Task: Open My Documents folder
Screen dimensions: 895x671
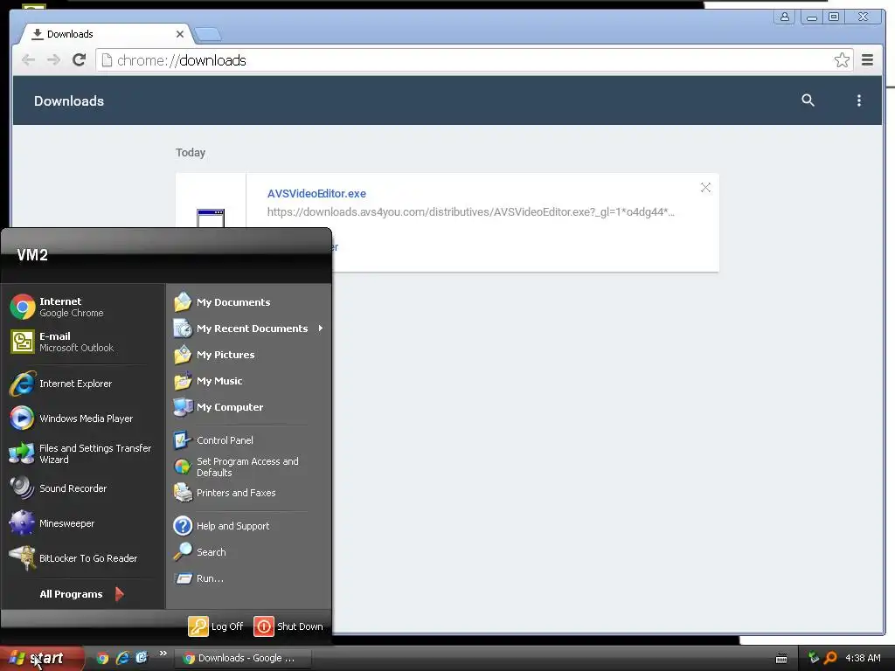Action: tap(249, 301)
